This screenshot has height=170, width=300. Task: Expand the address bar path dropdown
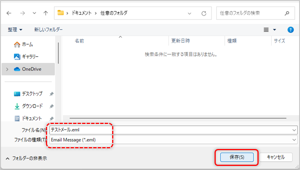pos(190,13)
